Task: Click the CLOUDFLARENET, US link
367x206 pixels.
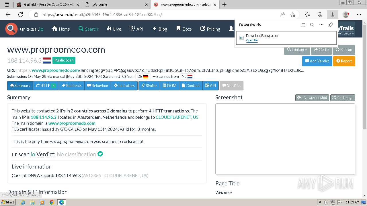Action: pyautogui.click(x=177, y=117)
